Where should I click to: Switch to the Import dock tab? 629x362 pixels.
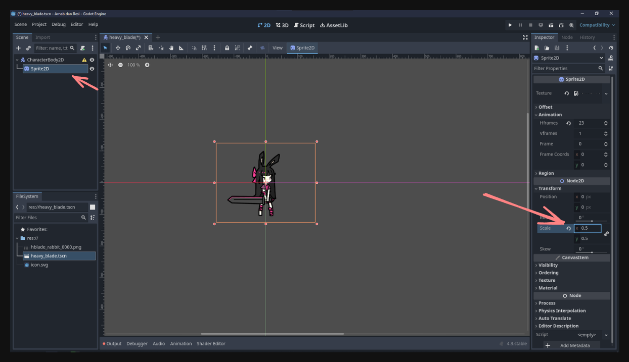pos(42,37)
